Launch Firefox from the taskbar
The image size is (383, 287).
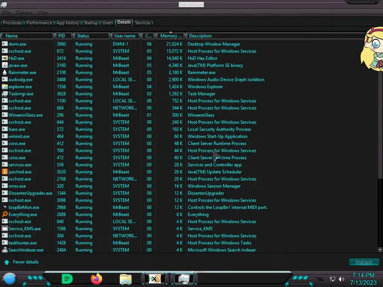(x=96, y=279)
